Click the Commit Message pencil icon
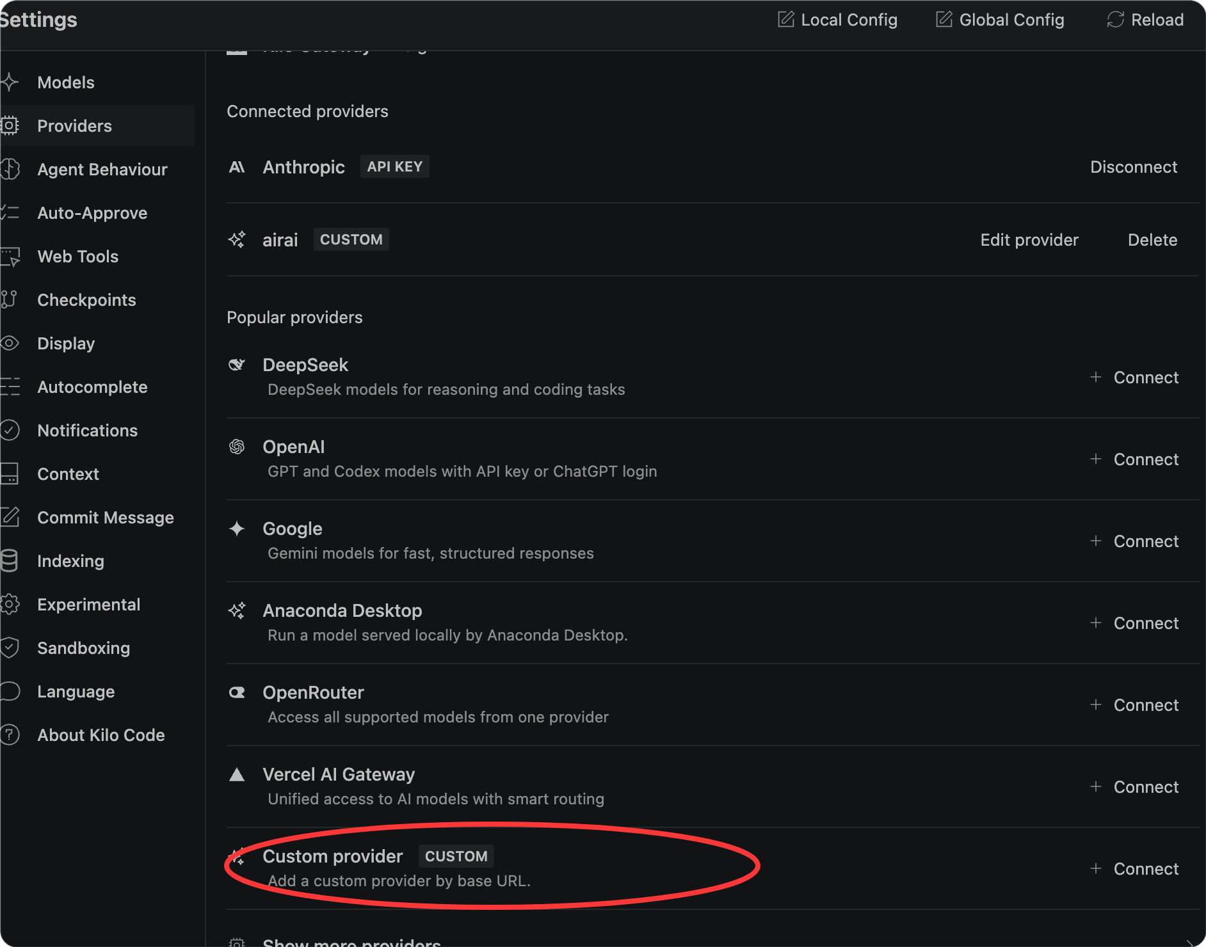The image size is (1206, 947). pos(10,517)
